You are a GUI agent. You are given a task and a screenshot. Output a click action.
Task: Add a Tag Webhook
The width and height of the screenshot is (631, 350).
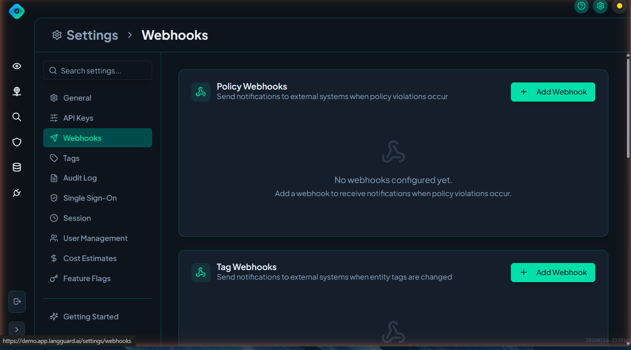click(x=553, y=273)
